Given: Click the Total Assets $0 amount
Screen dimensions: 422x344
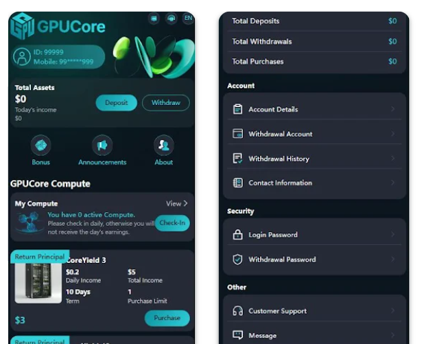Looking at the screenshot, I should point(21,99).
